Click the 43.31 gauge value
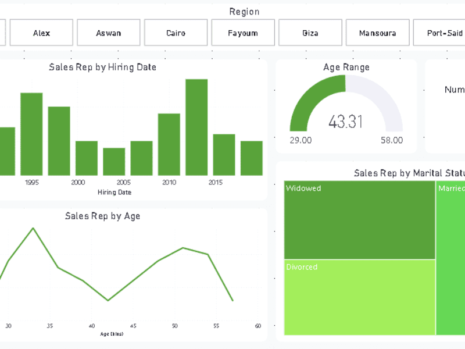465x349 pixels. pos(345,122)
